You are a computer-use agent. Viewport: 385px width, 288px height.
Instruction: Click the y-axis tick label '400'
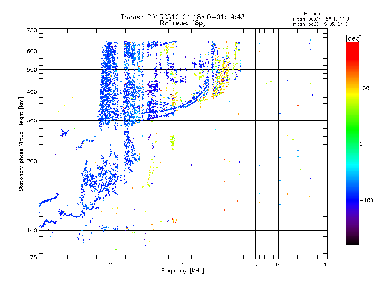32,92
